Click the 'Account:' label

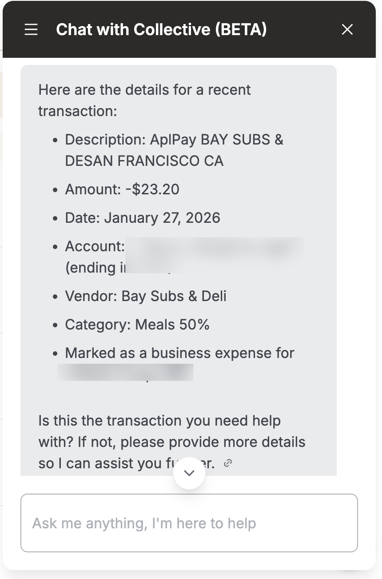[95, 246]
